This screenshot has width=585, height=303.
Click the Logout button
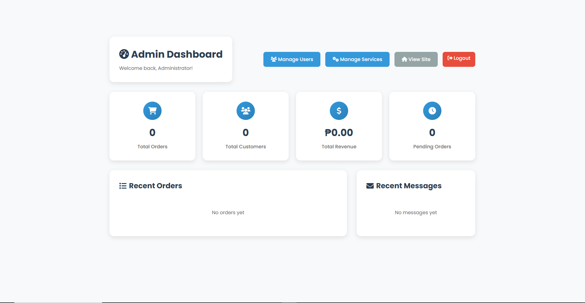(x=458, y=59)
